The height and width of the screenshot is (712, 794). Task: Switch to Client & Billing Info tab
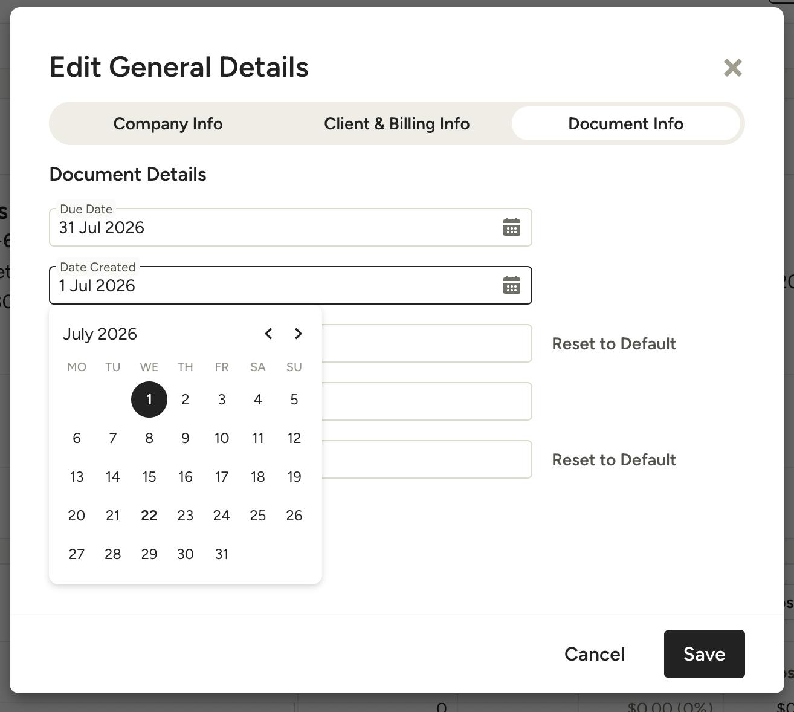[x=396, y=123]
